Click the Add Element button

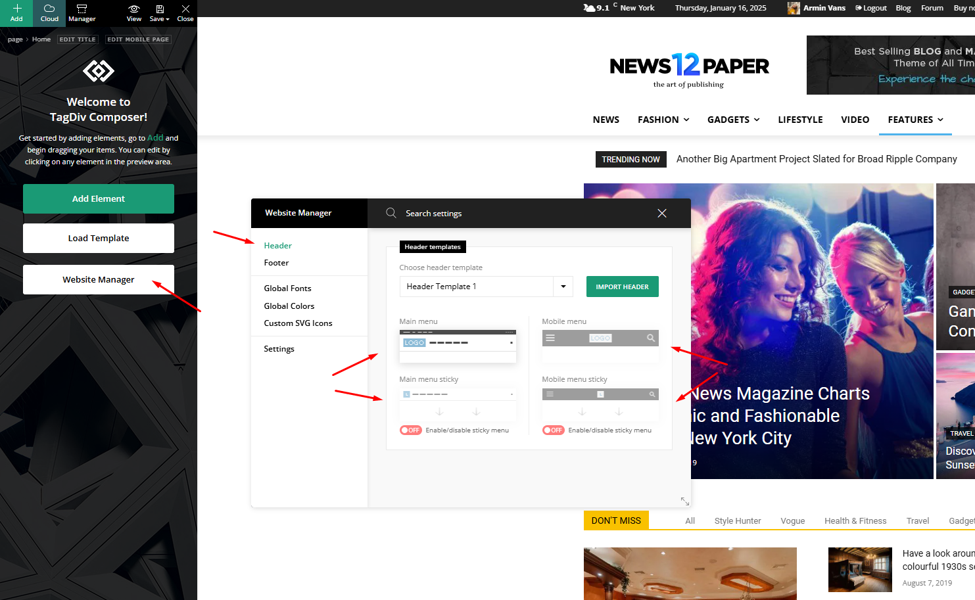(x=99, y=198)
